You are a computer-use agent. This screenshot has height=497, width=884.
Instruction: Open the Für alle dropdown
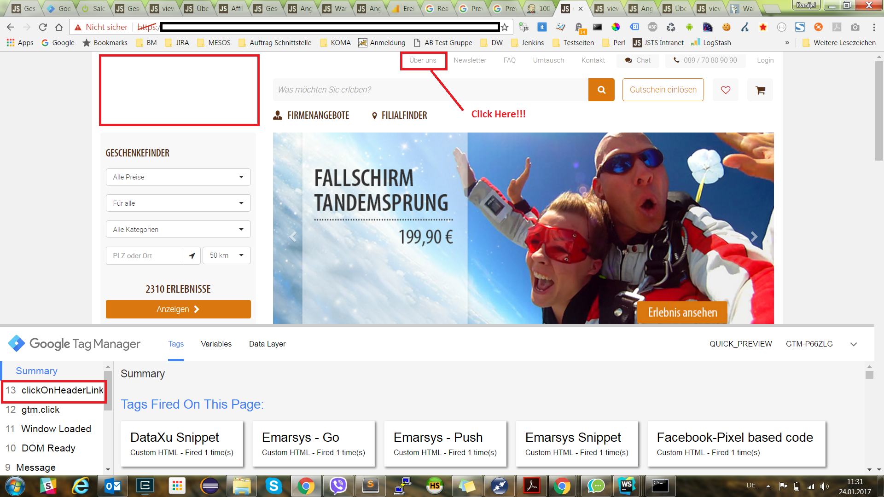pyautogui.click(x=178, y=203)
